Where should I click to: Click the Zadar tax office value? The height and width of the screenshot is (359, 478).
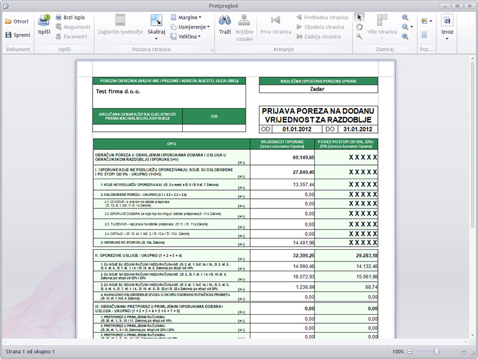coord(317,89)
